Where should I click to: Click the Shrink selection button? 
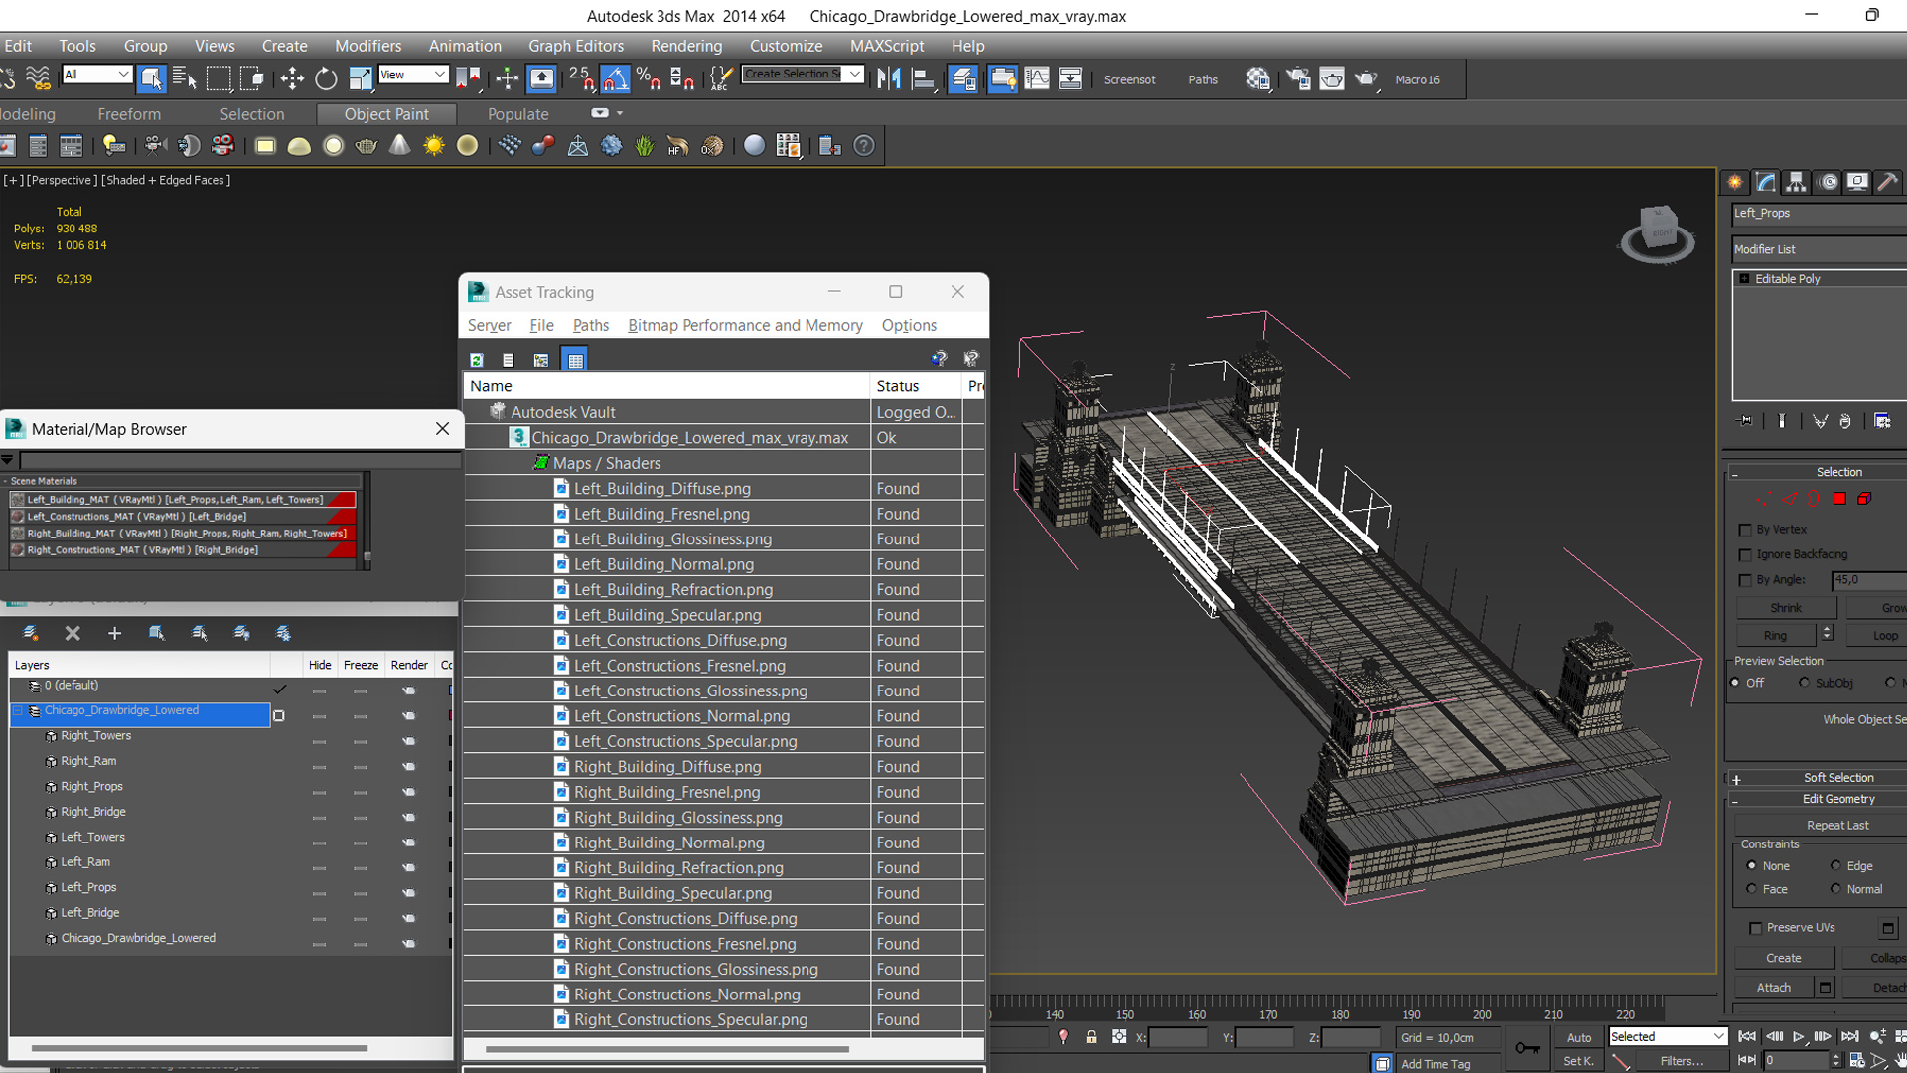click(x=1785, y=608)
